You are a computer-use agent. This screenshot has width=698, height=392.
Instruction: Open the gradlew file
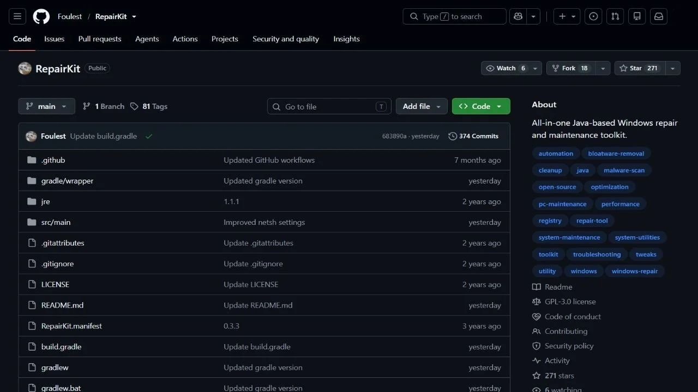click(55, 367)
